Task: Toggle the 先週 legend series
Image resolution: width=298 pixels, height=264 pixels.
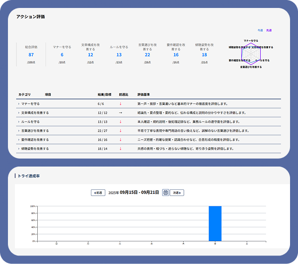Action: (x=269, y=30)
